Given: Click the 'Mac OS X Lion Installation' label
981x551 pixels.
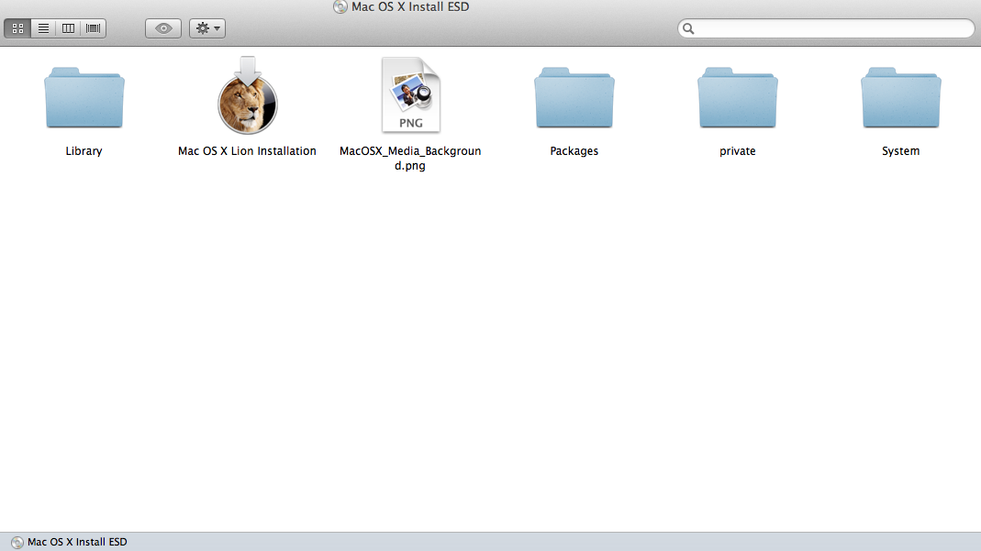Looking at the screenshot, I should (247, 151).
